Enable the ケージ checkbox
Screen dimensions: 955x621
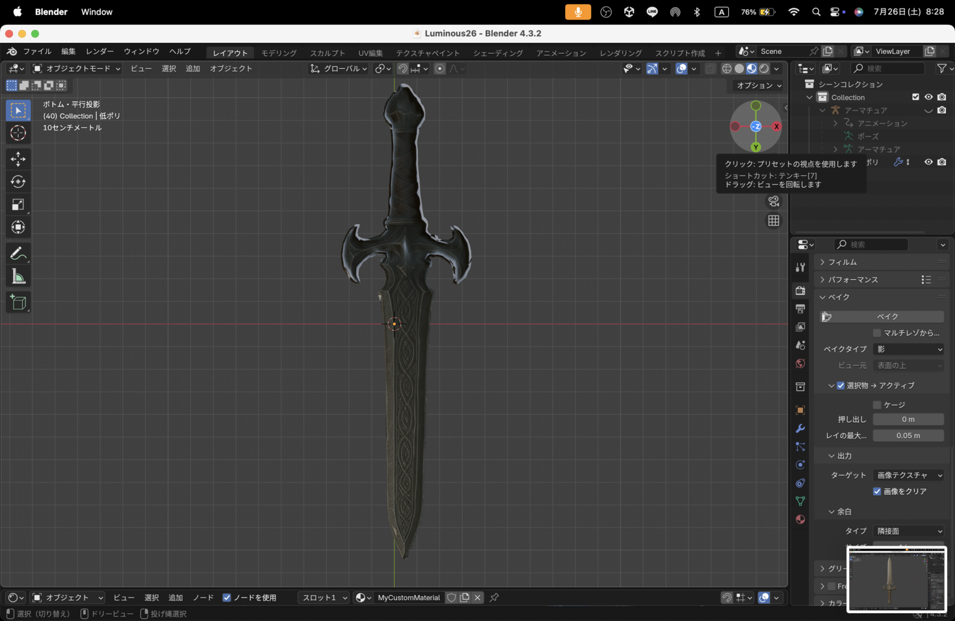tap(877, 405)
